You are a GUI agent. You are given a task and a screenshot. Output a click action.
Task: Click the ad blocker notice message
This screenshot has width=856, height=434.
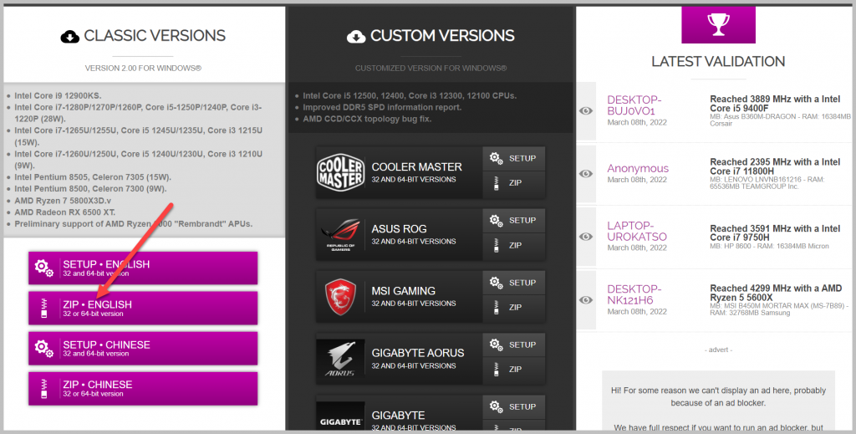tap(718, 402)
